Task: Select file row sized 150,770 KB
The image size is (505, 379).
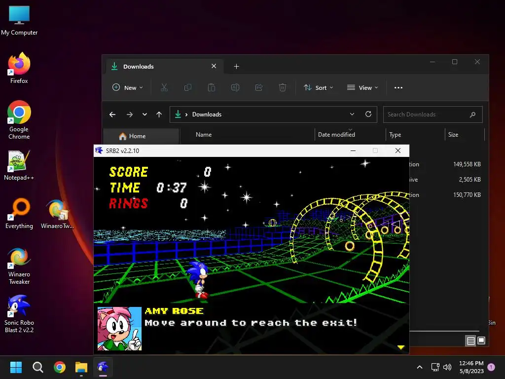Action: click(447, 194)
